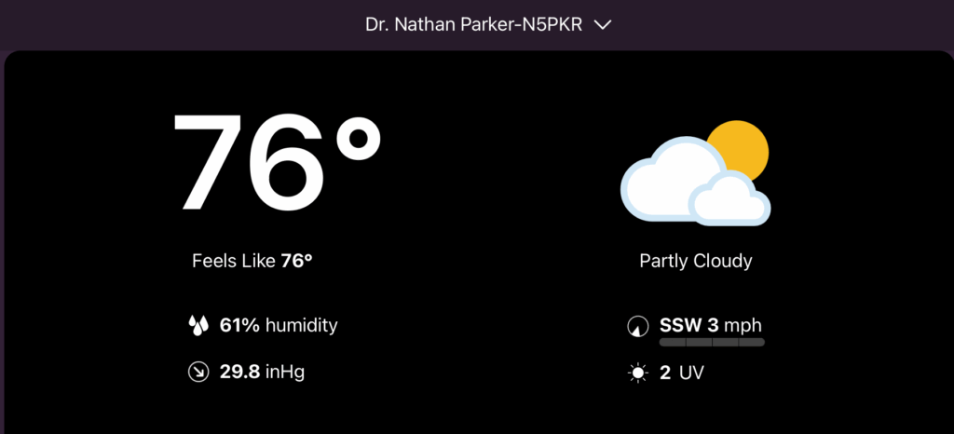Click the wind speed gauge bar

(x=712, y=343)
